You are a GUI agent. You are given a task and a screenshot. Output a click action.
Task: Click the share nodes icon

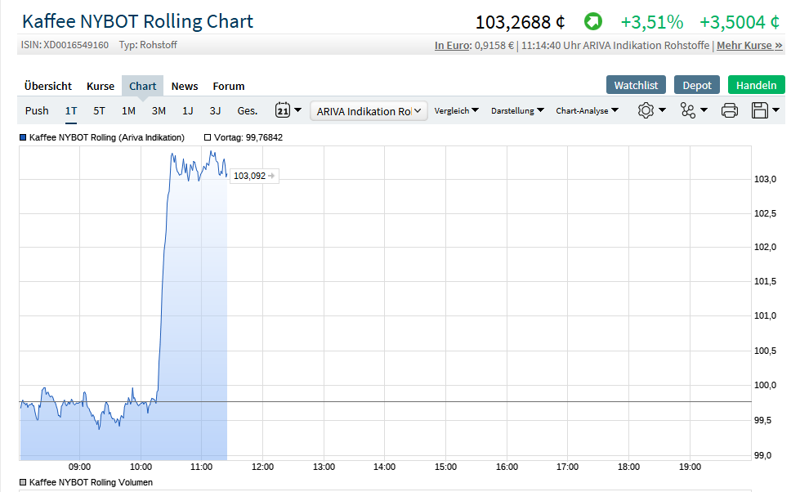pos(688,110)
